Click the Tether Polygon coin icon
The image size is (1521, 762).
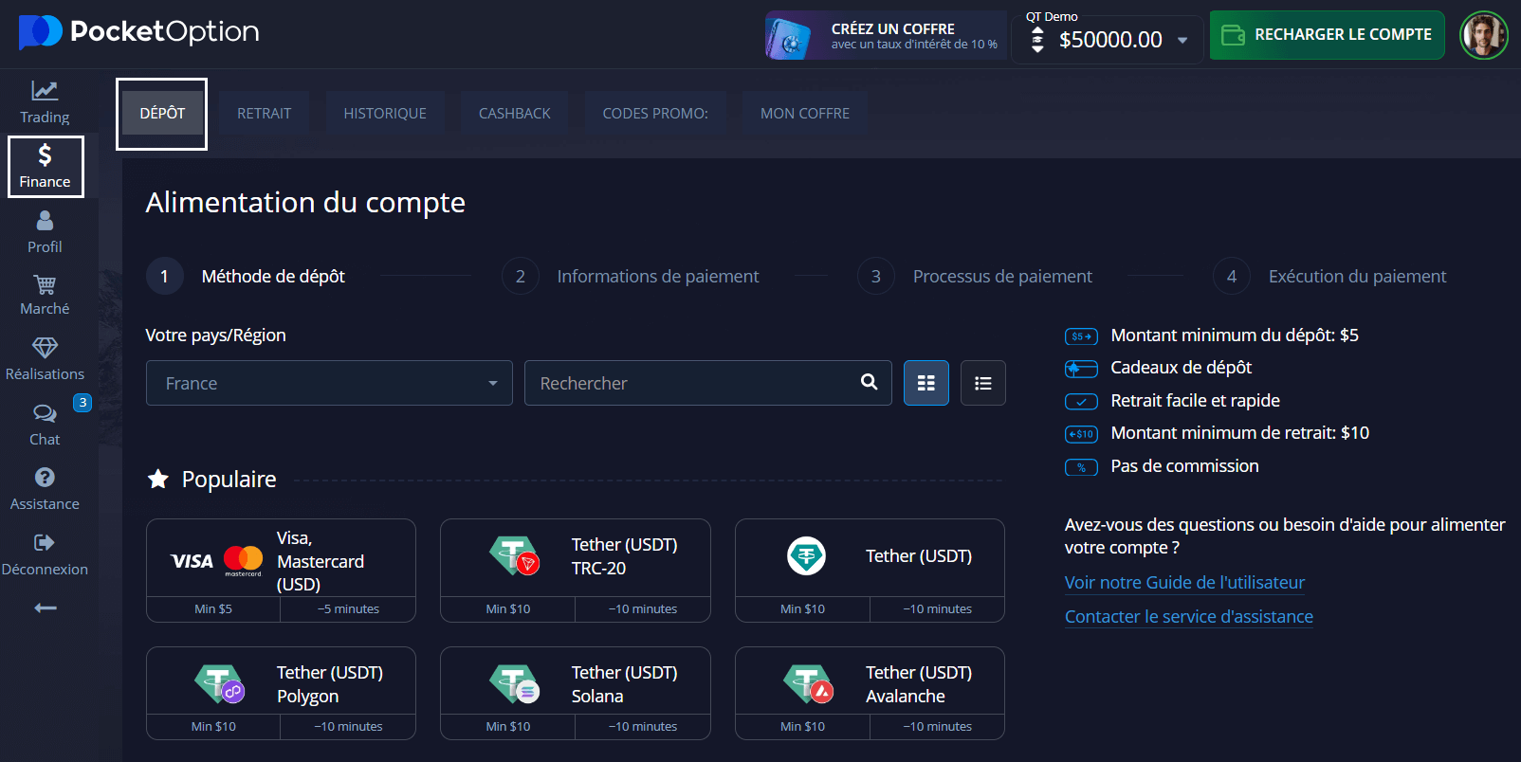[219, 684]
